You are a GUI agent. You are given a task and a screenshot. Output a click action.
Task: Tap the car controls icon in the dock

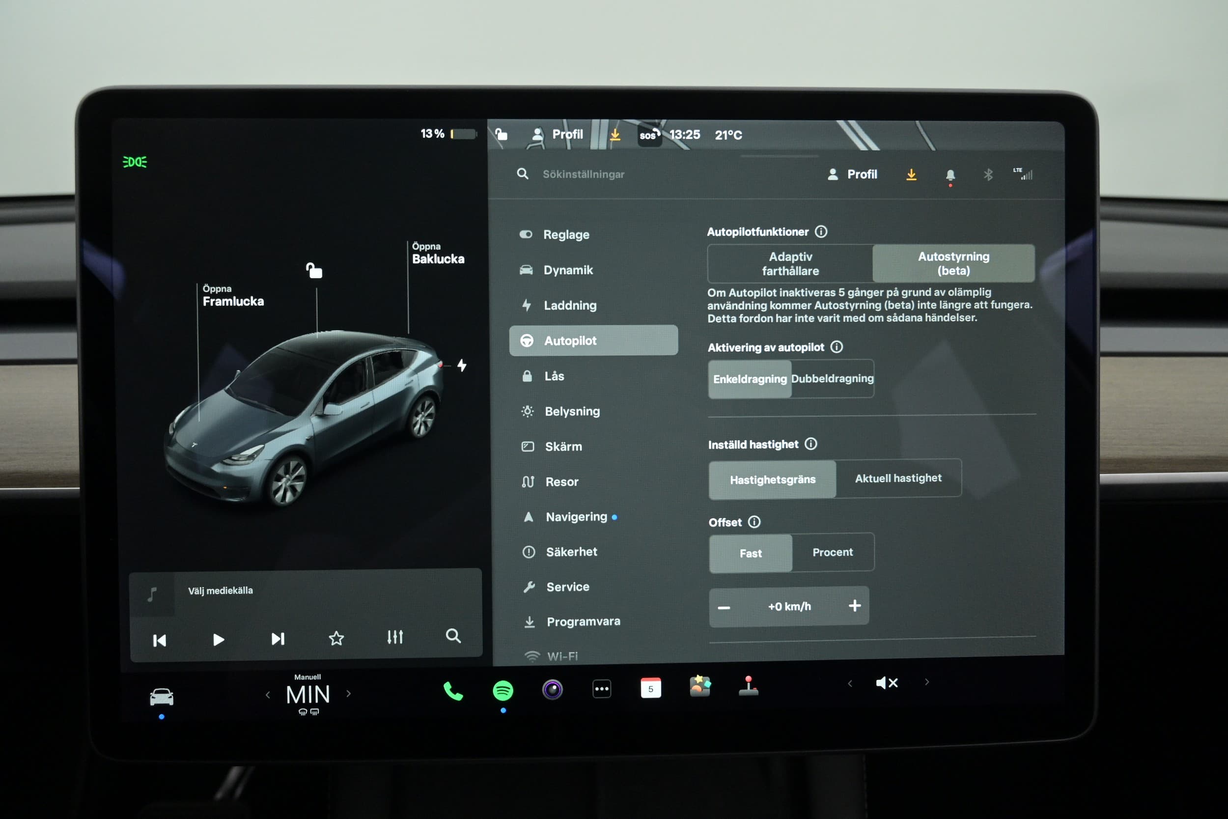pyautogui.click(x=161, y=697)
